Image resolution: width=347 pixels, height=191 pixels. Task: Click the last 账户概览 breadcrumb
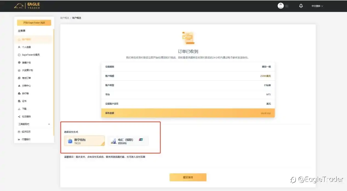[77, 18]
